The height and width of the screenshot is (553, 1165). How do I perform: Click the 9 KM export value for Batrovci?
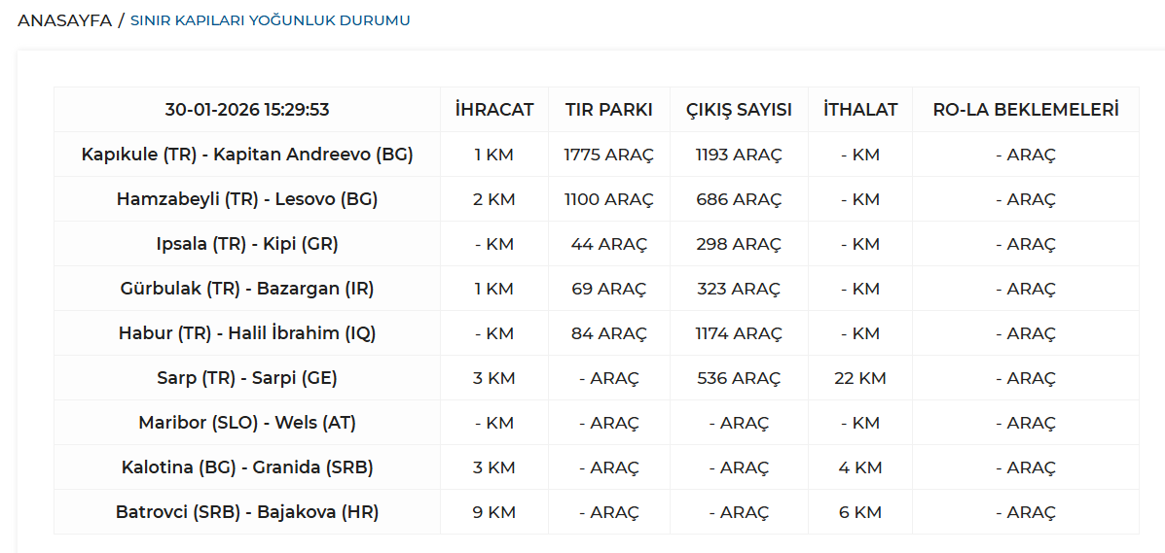coord(494,512)
